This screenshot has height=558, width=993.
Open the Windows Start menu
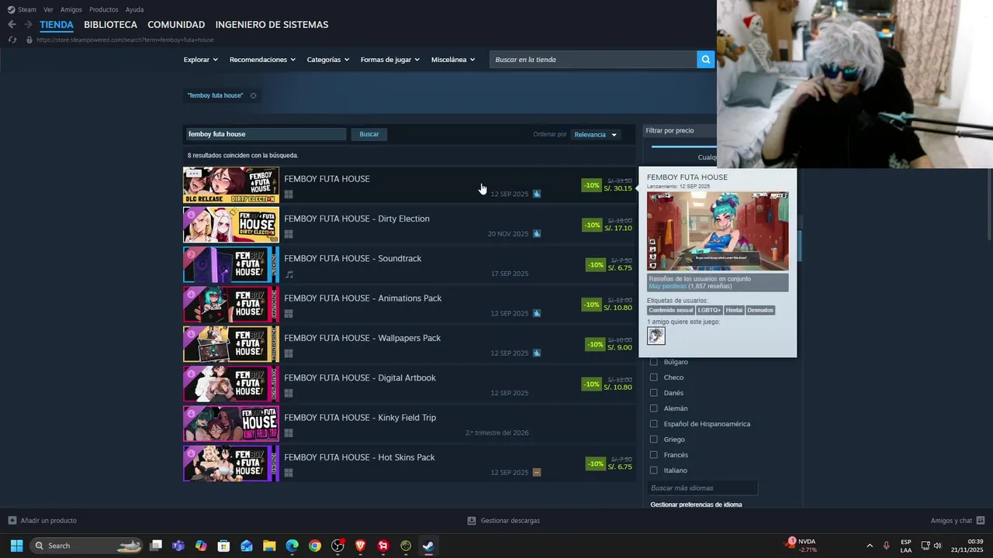coord(16,546)
